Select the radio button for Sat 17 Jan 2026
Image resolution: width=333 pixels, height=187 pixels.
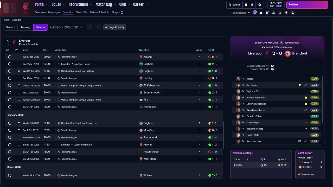pos(10,78)
